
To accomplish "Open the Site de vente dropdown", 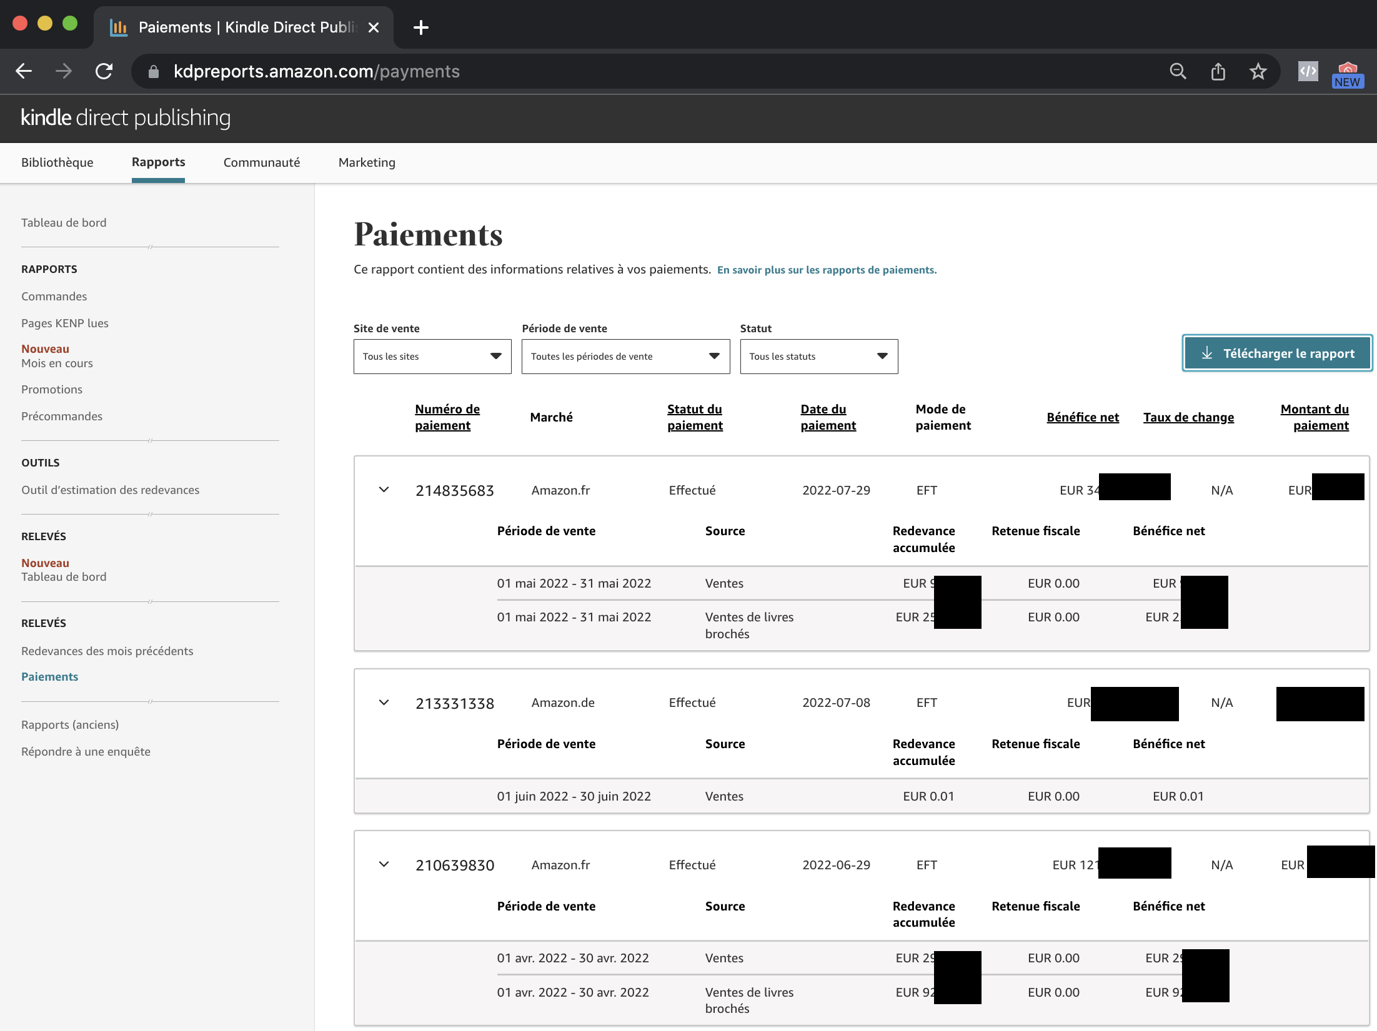I will point(432,357).
